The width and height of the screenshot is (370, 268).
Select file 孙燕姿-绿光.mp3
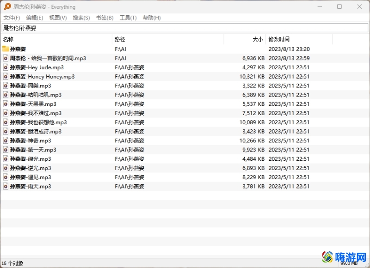[31, 159]
